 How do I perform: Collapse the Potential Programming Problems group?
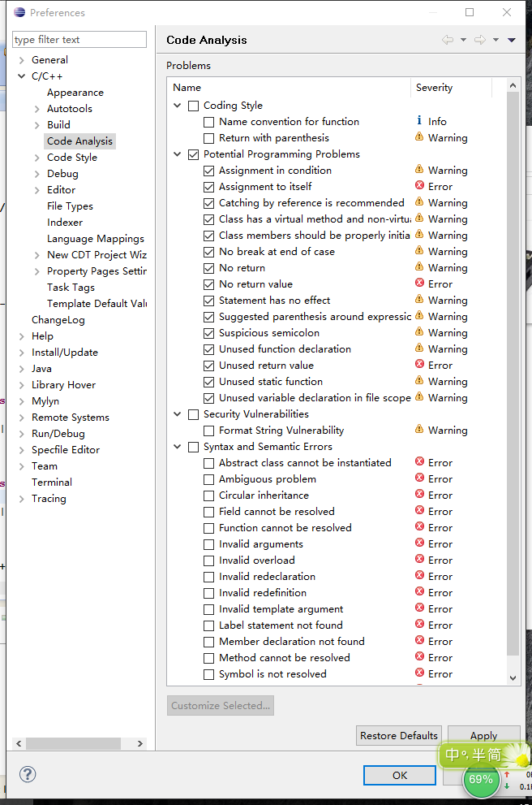point(178,154)
